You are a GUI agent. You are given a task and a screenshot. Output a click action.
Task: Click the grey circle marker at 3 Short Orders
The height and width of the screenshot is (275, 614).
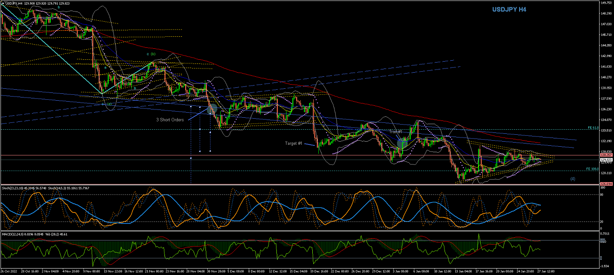pyautogui.click(x=212, y=109)
